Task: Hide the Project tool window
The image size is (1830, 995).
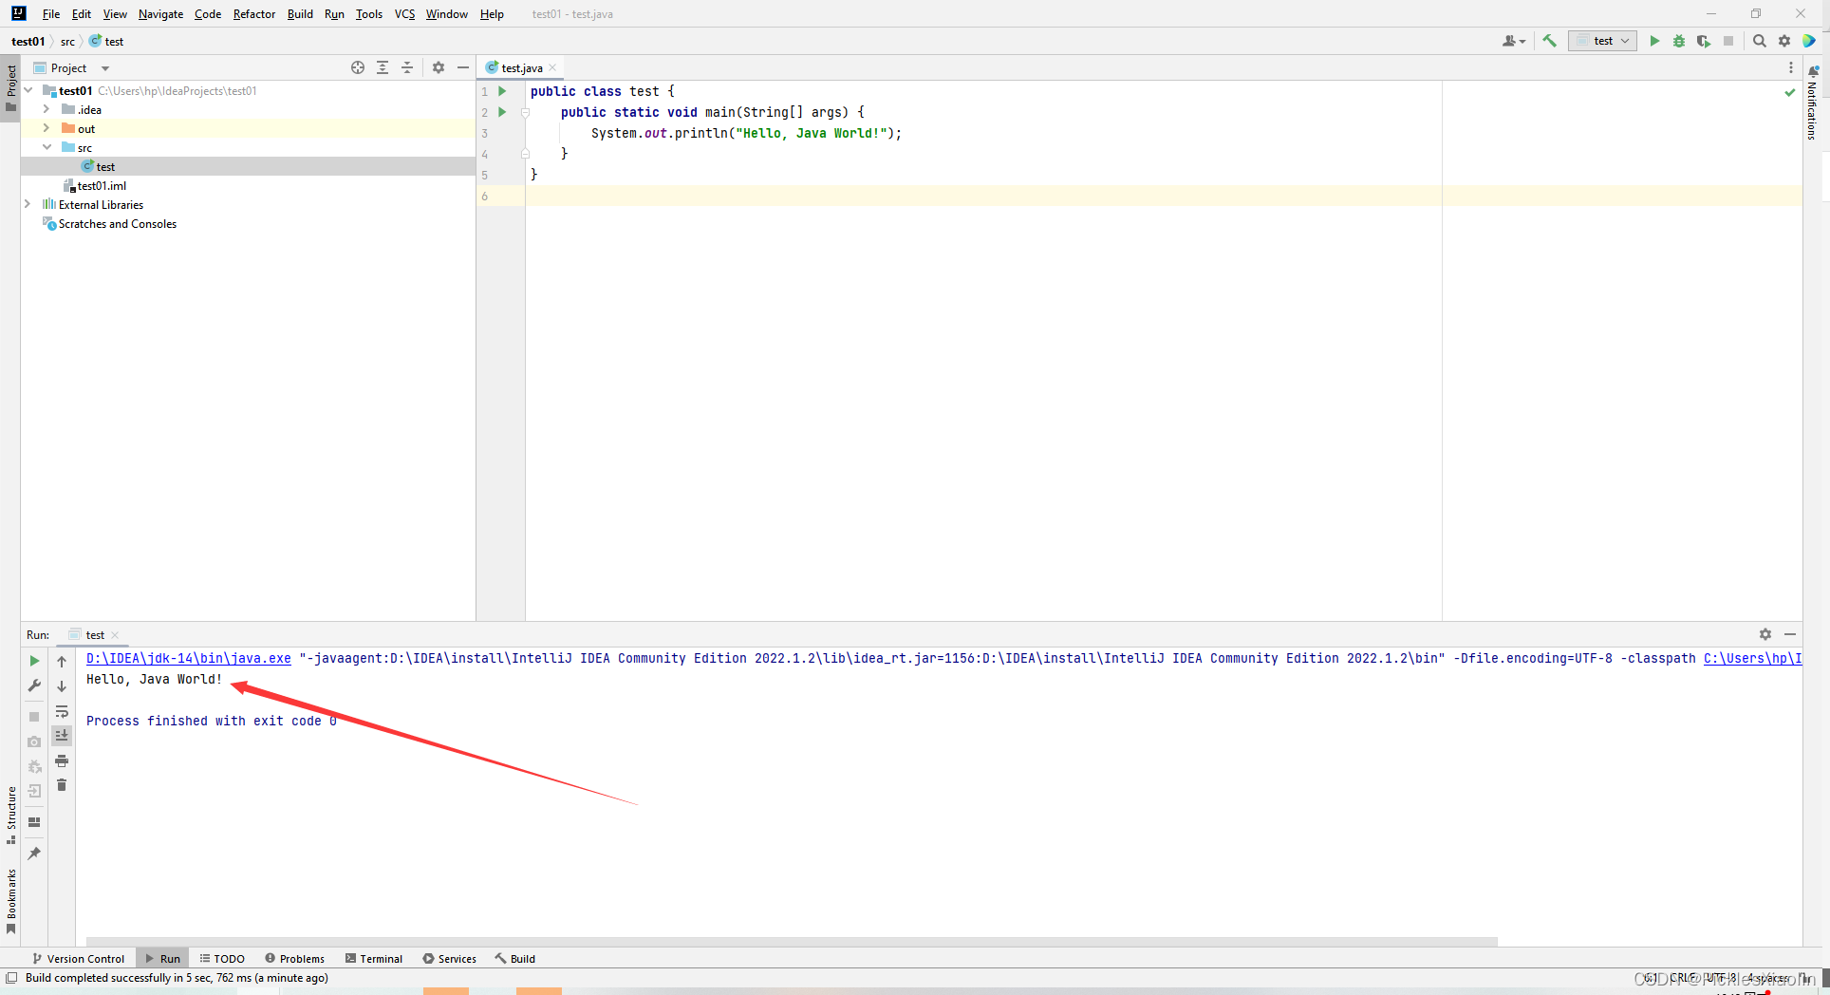Action: (463, 67)
